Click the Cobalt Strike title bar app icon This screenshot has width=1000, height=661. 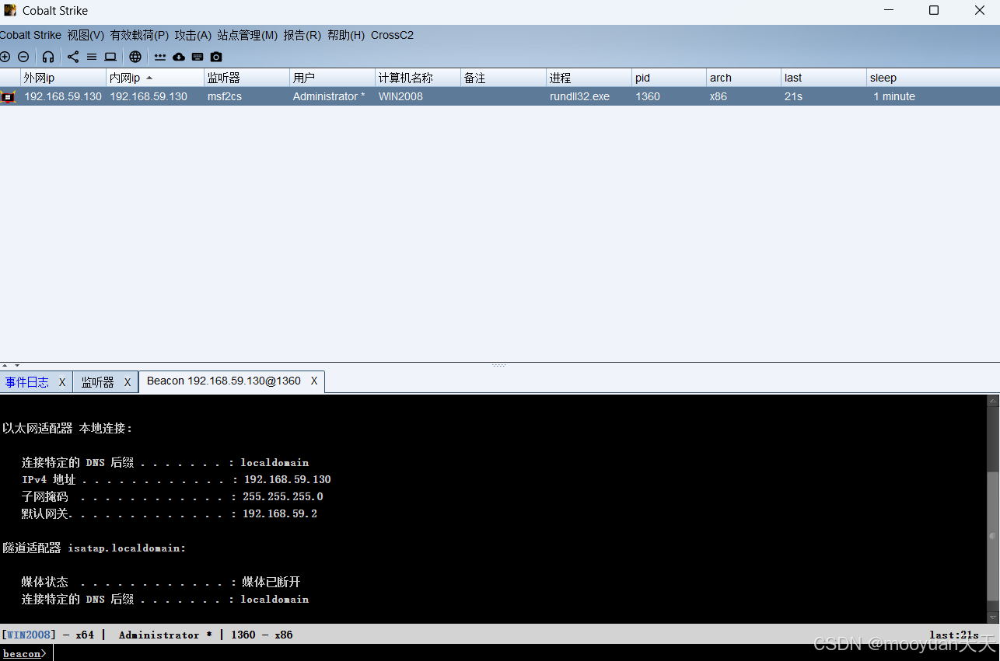pos(10,11)
